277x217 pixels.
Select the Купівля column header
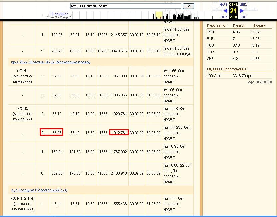pyautogui.click(x=240, y=25)
